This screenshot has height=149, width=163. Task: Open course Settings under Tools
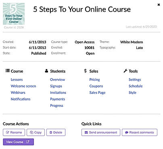pos(135,80)
